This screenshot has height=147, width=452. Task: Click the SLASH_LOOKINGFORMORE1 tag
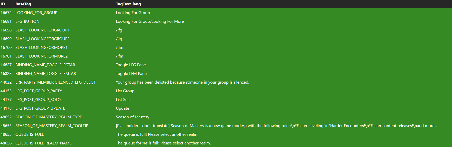(41, 48)
